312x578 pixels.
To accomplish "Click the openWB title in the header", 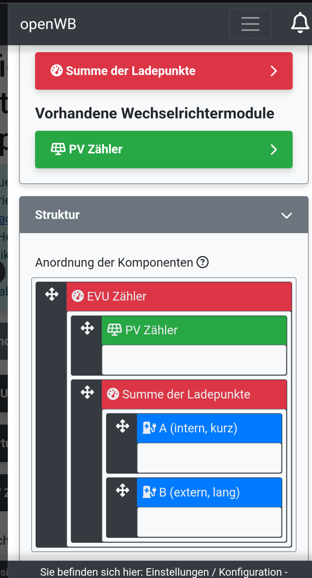I will tap(48, 24).
